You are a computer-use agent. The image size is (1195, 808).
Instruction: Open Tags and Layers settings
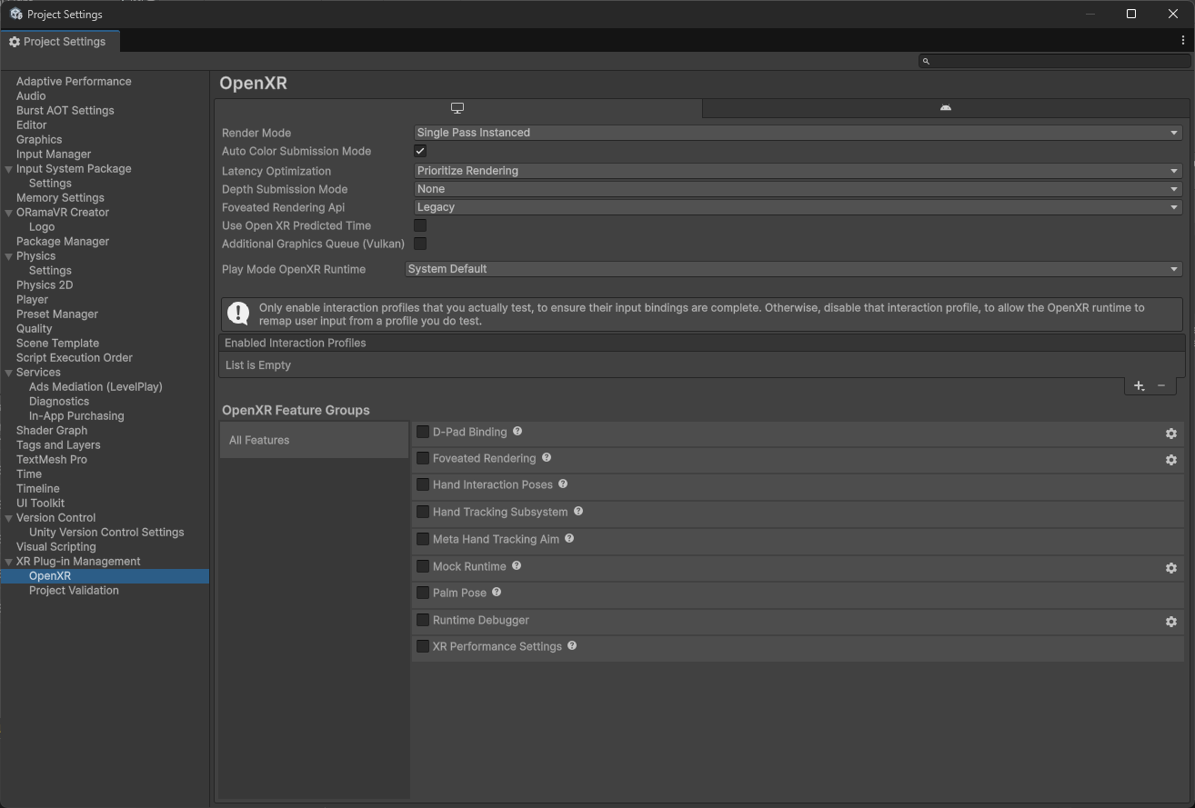(x=58, y=445)
